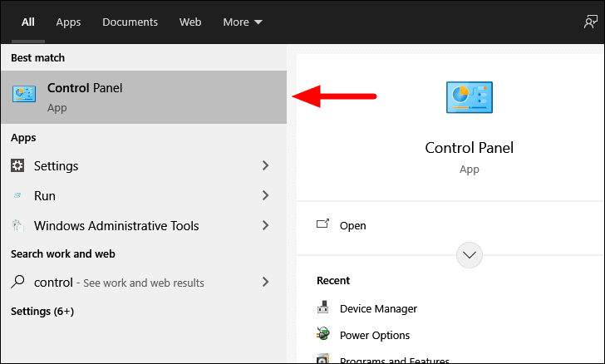605x364 pixels.
Task: Switch to the Documents tab
Action: pos(130,22)
